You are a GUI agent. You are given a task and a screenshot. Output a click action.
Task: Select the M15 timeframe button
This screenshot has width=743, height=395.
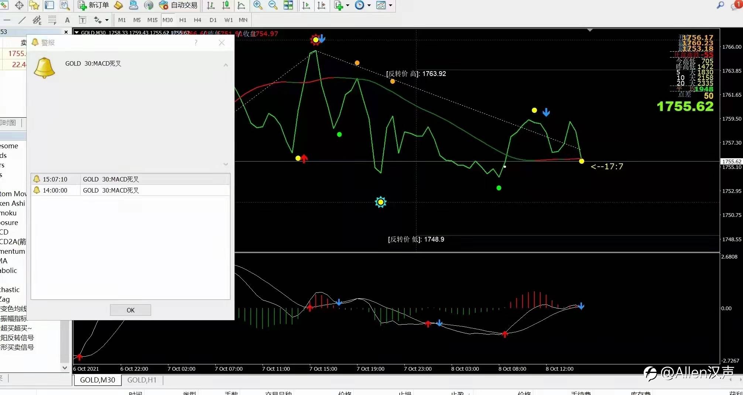152,20
